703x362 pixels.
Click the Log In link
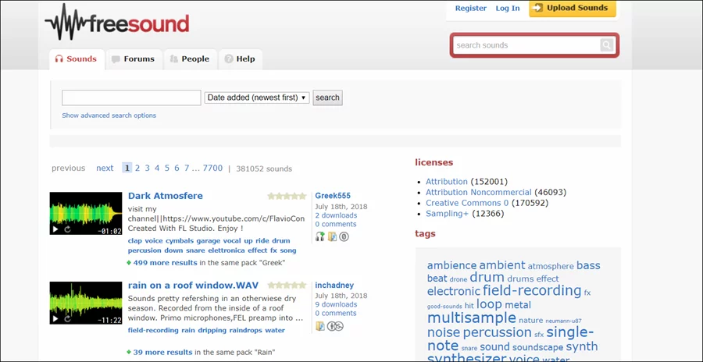(x=507, y=9)
